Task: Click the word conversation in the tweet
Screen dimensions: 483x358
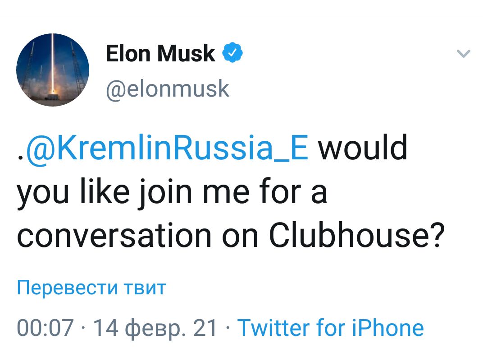Action: point(114,236)
